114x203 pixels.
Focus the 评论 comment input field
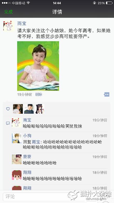(35, 197)
